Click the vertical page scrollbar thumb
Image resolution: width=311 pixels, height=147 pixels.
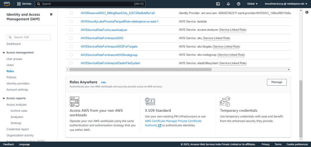[301, 109]
